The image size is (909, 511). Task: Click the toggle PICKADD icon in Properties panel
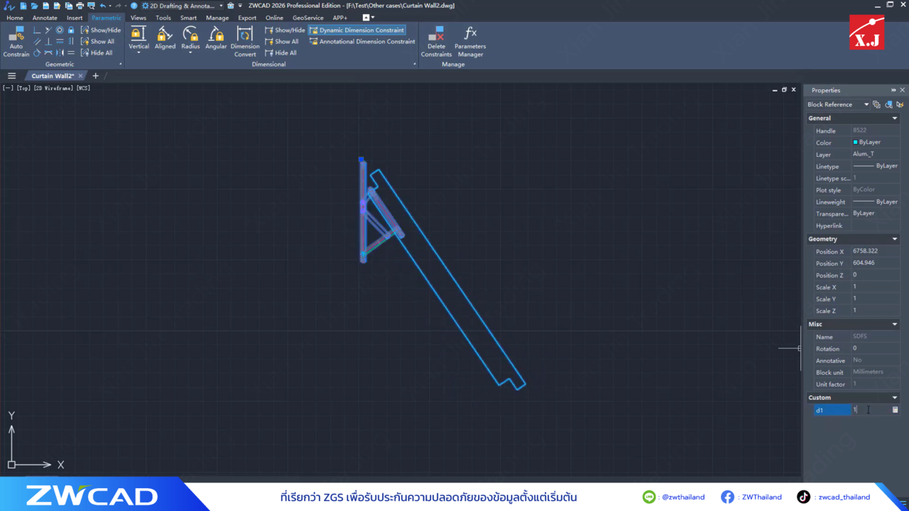[876, 104]
